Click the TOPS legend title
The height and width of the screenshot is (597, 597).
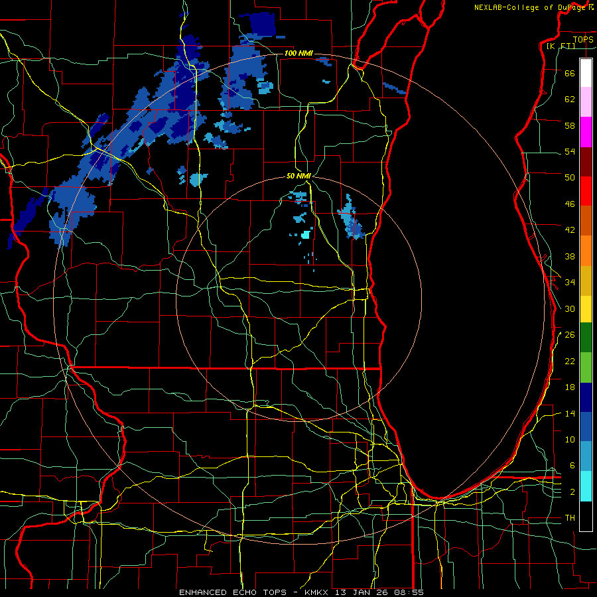[583, 39]
